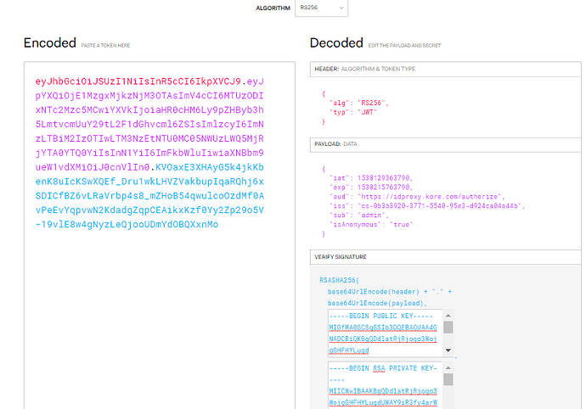
Task: Open the Algorithm RS256 dropdown
Action: click(321, 8)
